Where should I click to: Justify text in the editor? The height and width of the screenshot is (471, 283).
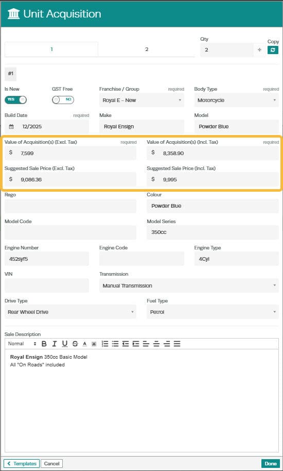click(x=177, y=344)
